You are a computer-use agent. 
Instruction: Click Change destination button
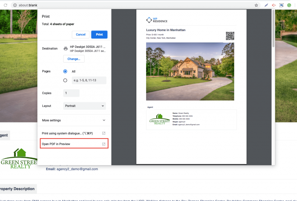click(74, 59)
